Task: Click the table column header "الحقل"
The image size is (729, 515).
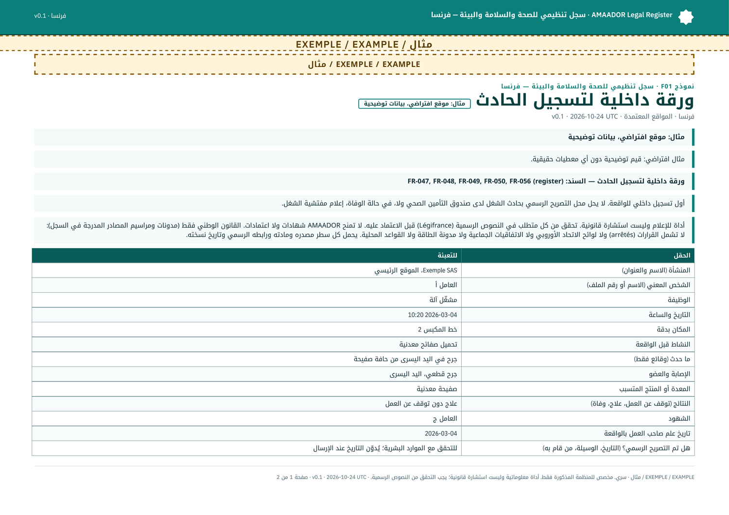Action: tap(682, 255)
